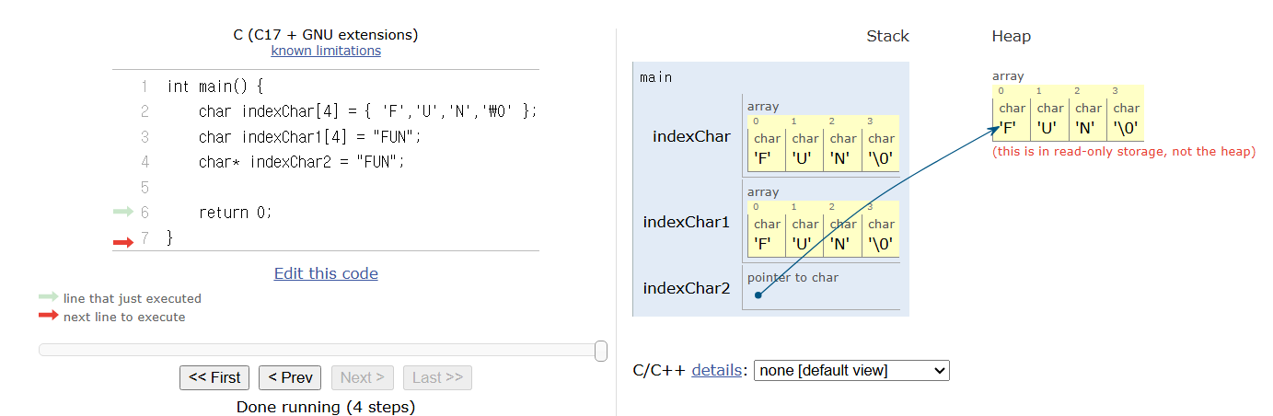
Task: Click 'N' cell in indexChar1 array
Action: [x=842, y=234]
